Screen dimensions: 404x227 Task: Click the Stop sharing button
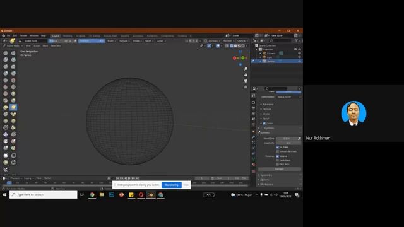171,185
